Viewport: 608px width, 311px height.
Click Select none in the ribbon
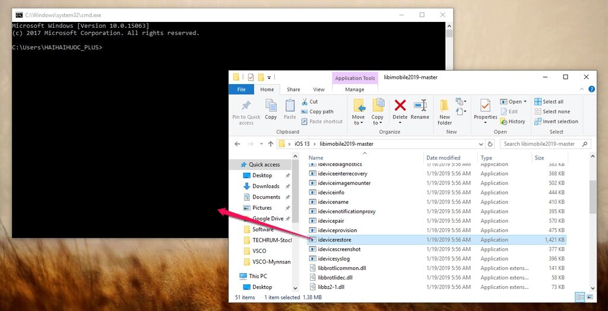pos(552,111)
